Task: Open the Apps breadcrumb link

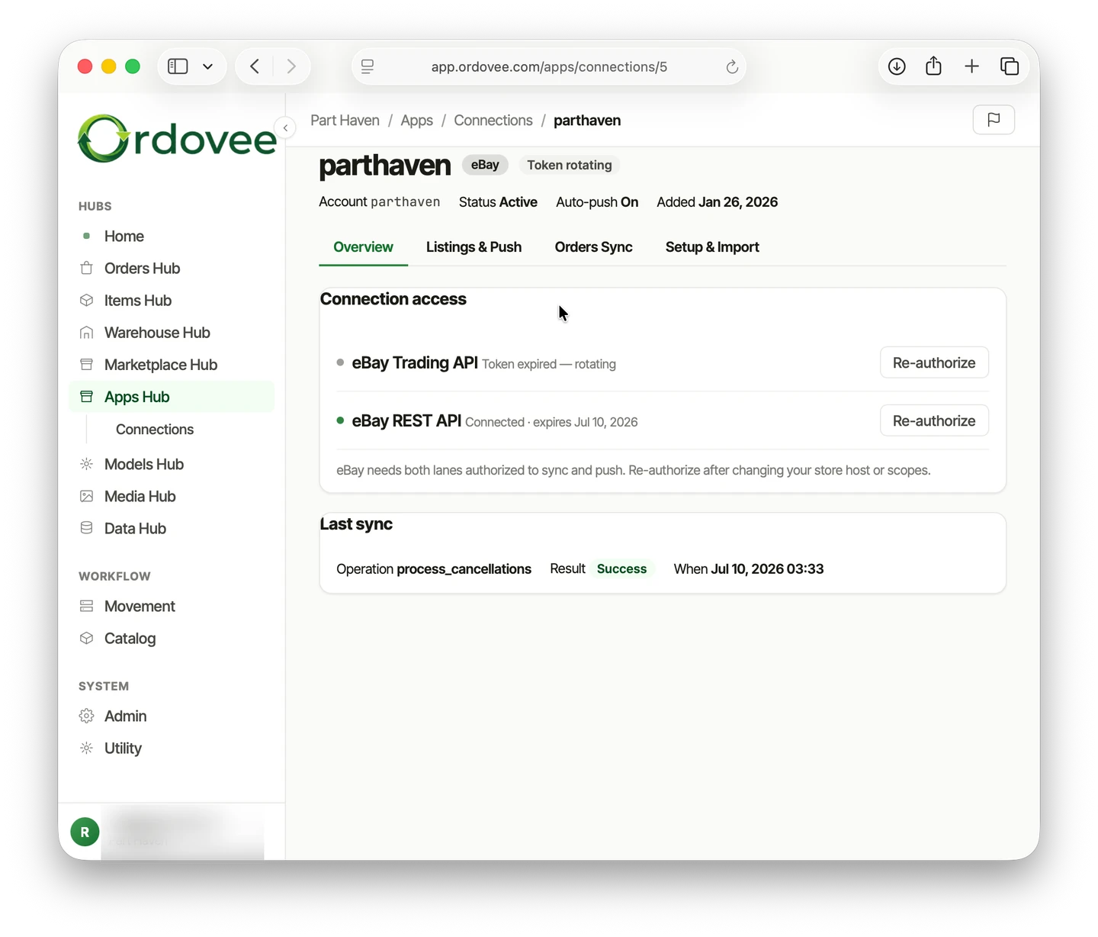Action: [x=416, y=121]
